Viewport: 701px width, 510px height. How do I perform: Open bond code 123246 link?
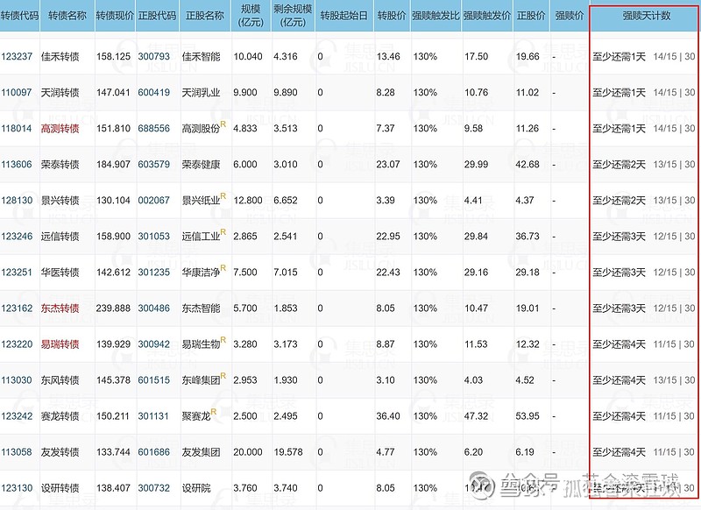[x=17, y=237]
